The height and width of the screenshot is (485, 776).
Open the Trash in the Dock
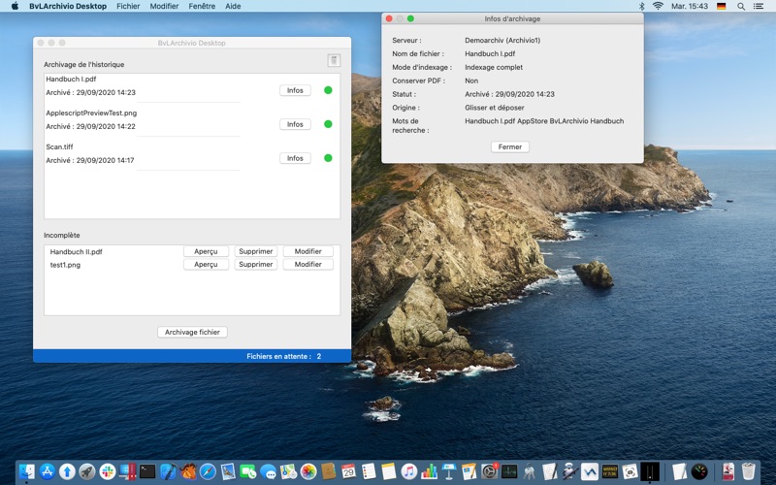(749, 471)
